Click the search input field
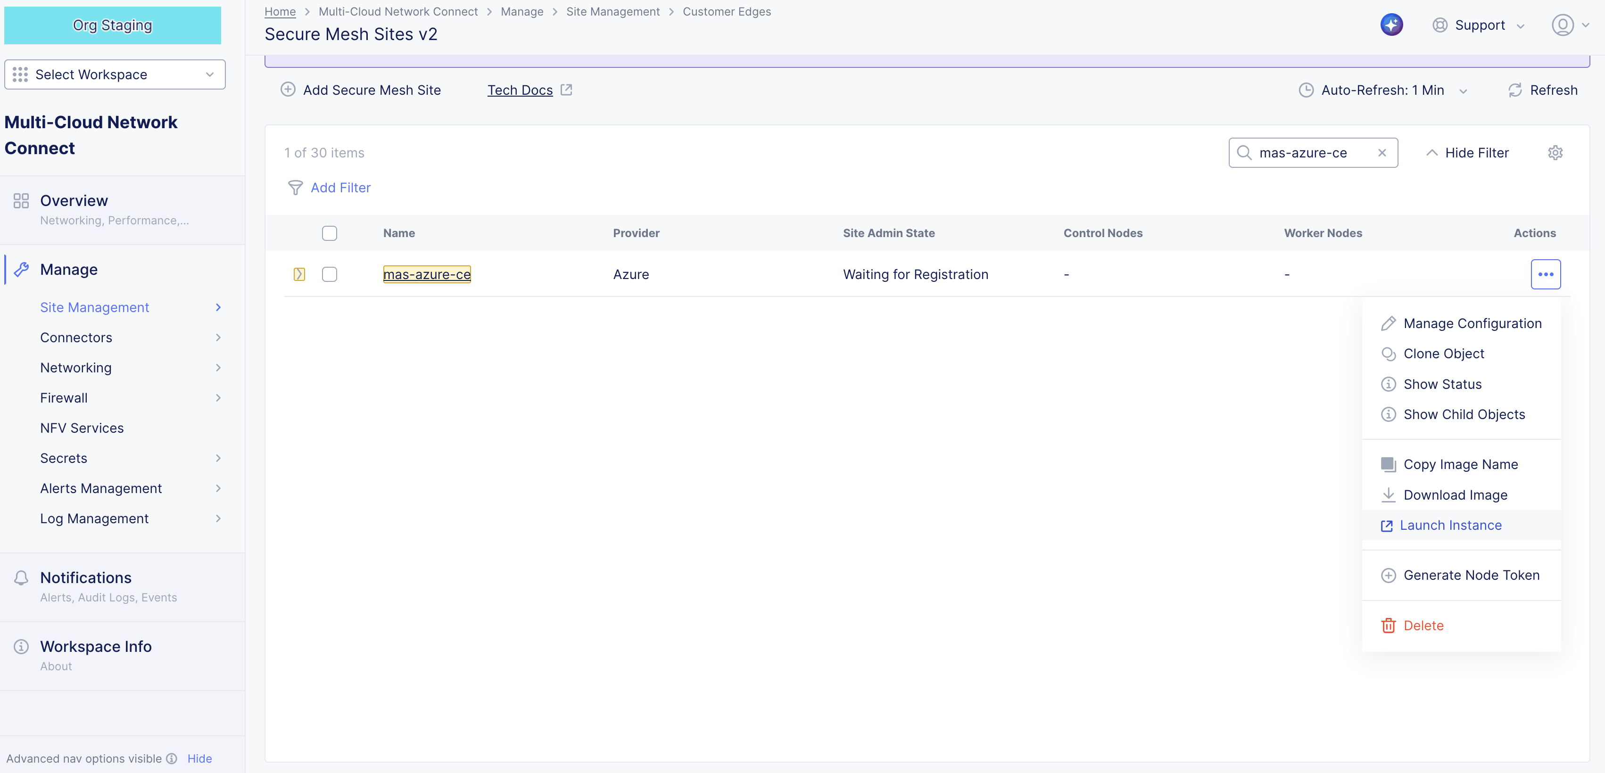The height and width of the screenshot is (773, 1605). coord(1315,153)
